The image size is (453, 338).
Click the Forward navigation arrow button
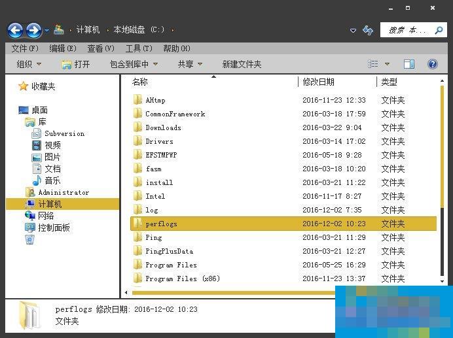click(33, 30)
